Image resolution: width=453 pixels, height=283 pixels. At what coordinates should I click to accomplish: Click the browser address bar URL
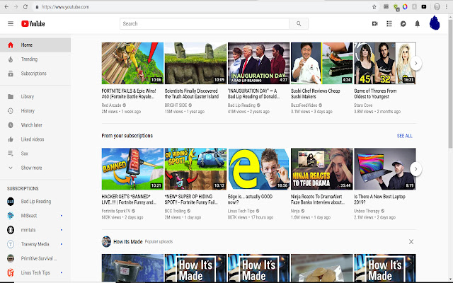(x=65, y=6)
